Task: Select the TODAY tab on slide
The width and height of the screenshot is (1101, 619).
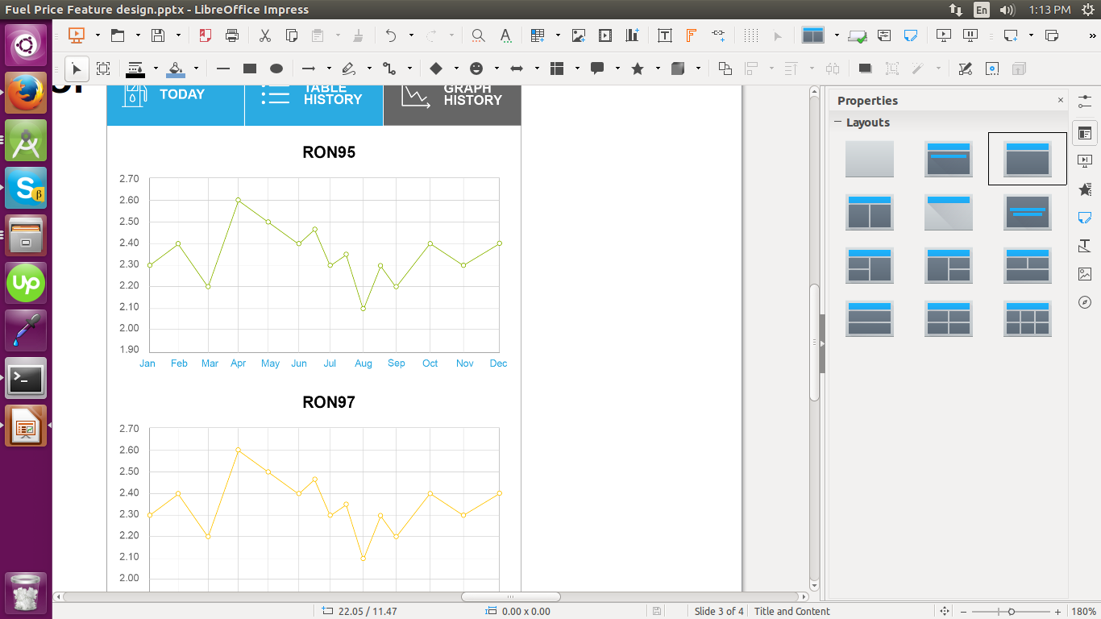Action: click(x=176, y=105)
